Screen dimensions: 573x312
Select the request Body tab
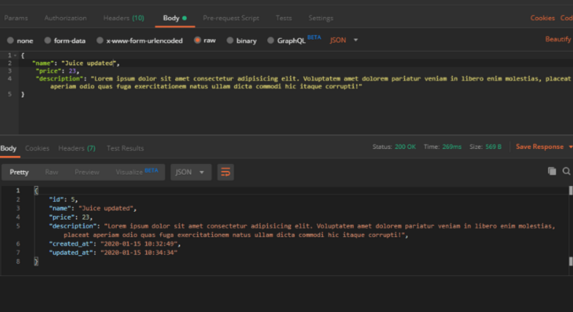(x=175, y=18)
